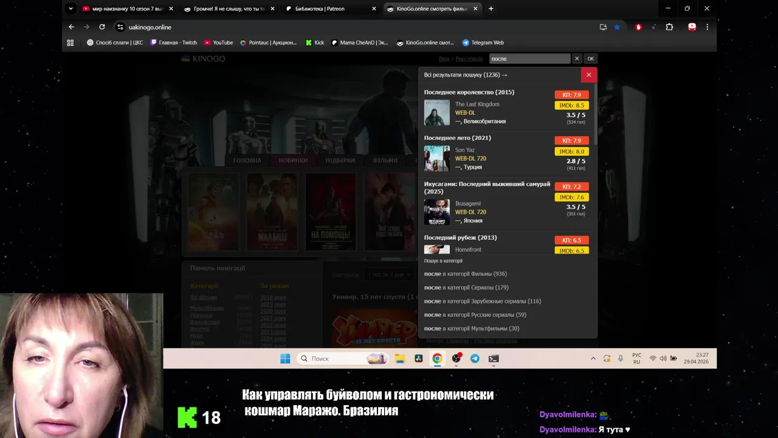Open Google Chrome from the taskbar
778x438 pixels.
[x=437, y=358]
